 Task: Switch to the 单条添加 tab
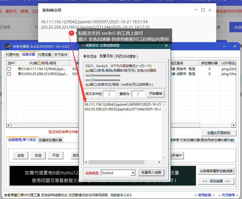pos(89,56)
